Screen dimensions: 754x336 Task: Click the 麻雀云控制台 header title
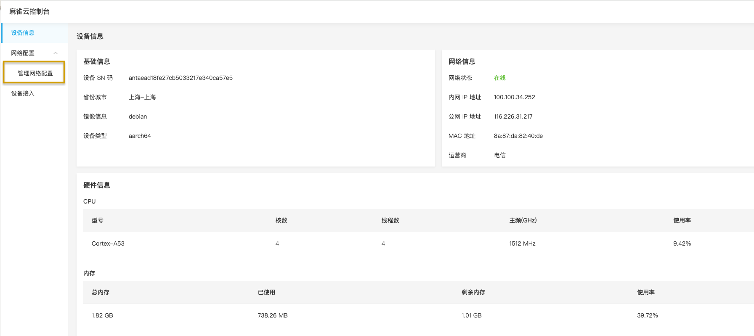pos(29,12)
